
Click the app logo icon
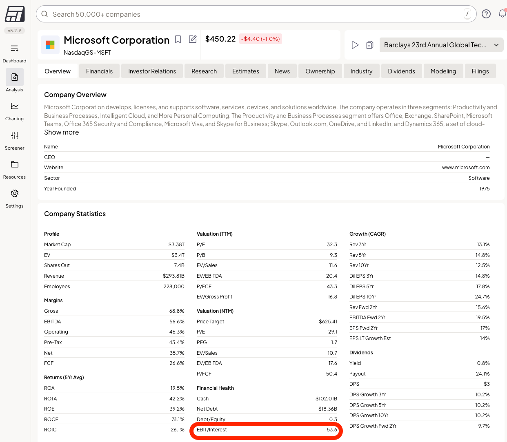click(x=15, y=14)
